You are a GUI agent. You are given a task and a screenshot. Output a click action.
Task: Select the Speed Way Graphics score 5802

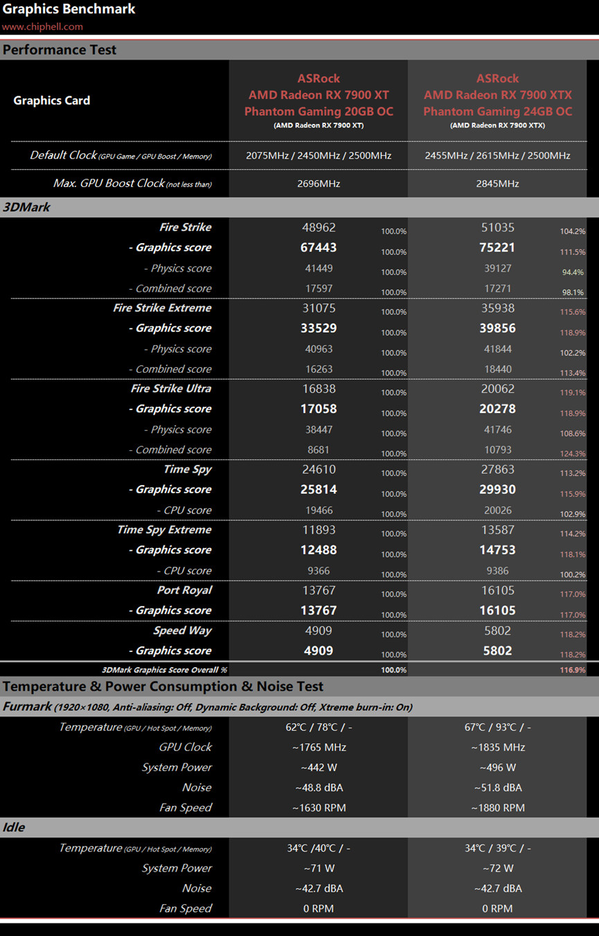[498, 651]
